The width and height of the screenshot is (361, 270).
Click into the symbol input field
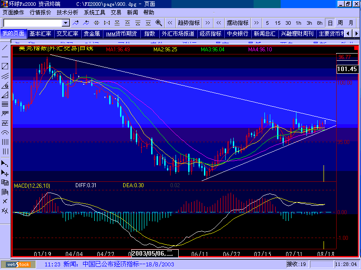(33, 23)
